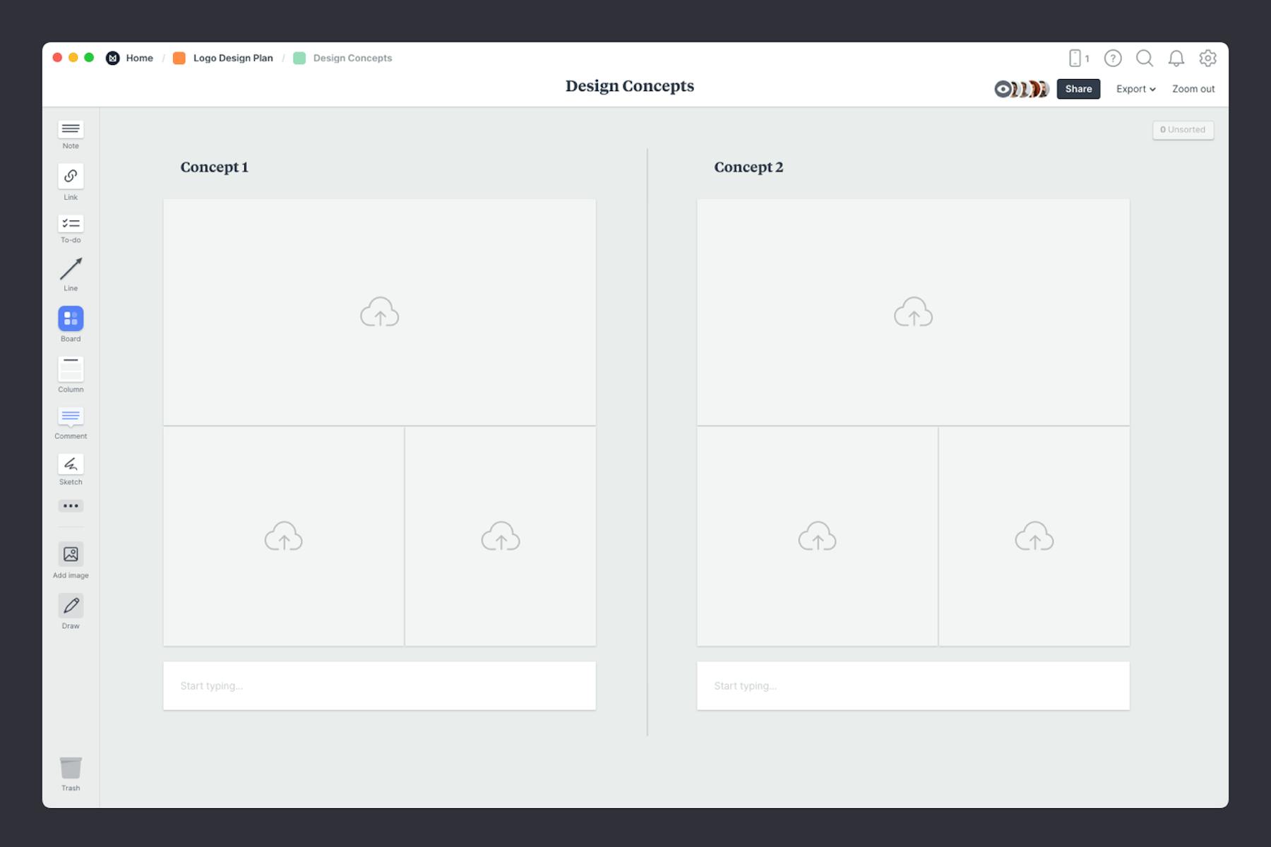Click the Start typing field under Concept 1
The image size is (1271, 847).
click(x=379, y=685)
